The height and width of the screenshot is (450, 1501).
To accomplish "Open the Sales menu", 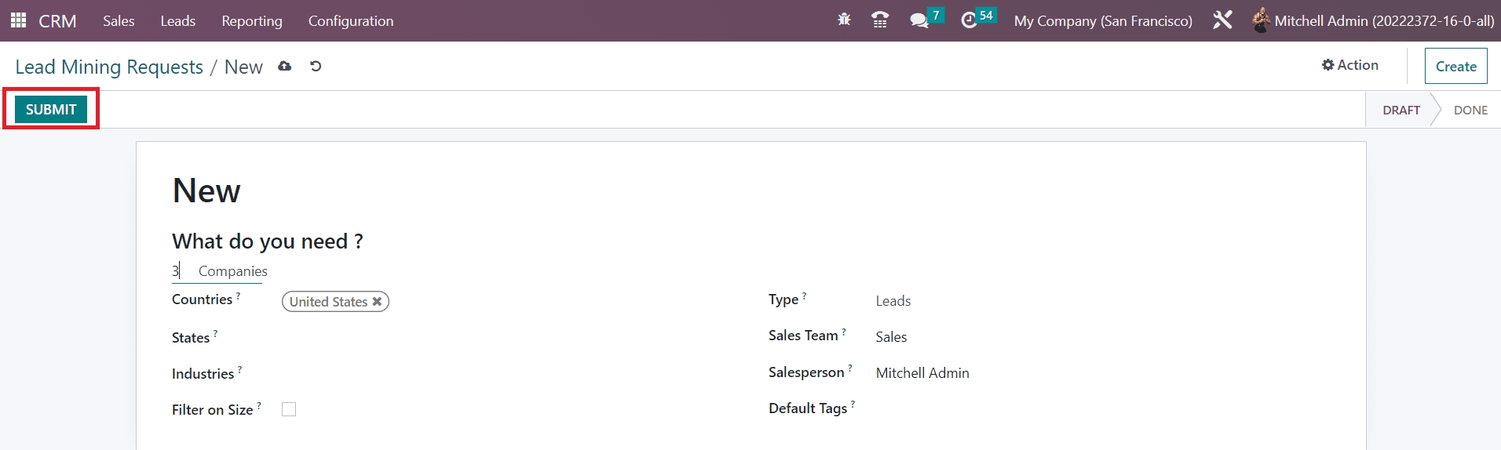I will tap(119, 21).
